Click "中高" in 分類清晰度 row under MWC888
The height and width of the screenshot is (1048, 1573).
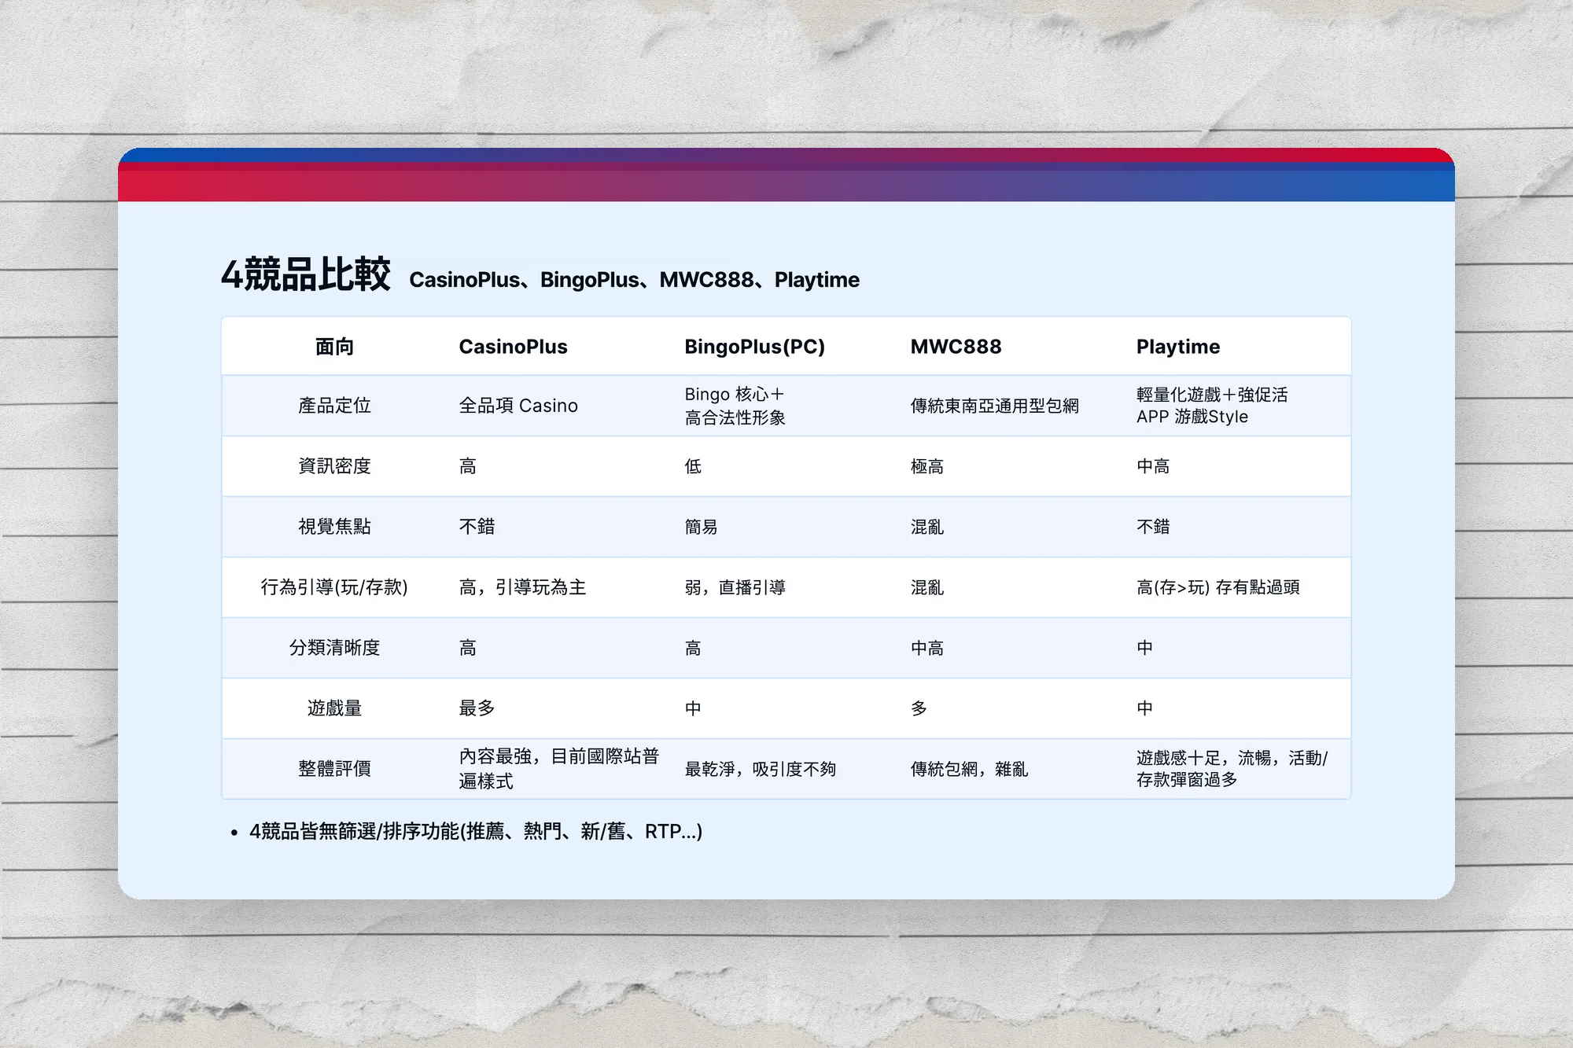point(926,648)
